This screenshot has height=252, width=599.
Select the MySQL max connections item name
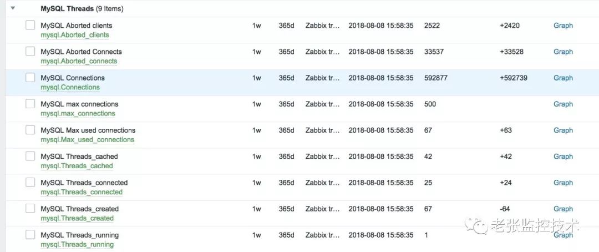click(79, 104)
